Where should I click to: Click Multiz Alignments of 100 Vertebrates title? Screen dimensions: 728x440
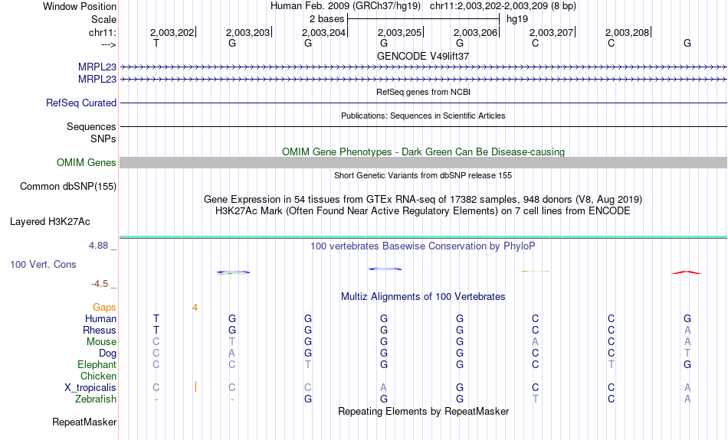(423, 297)
